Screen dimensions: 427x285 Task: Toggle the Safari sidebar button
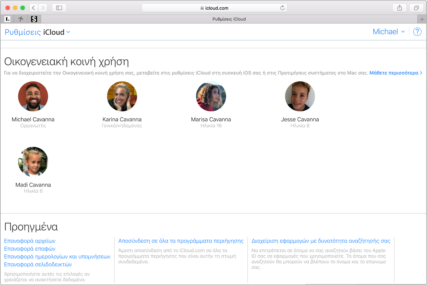(x=59, y=8)
